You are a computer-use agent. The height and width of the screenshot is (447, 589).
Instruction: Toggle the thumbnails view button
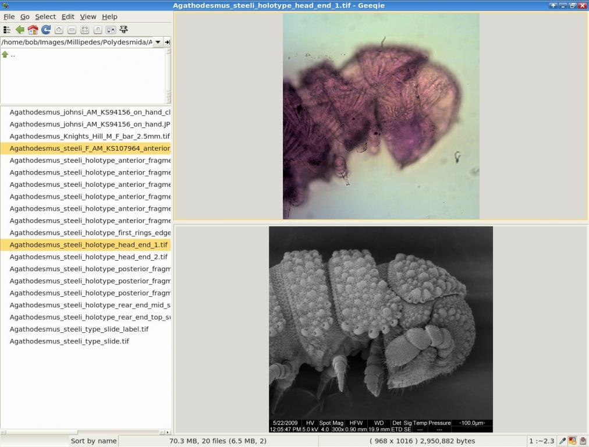(x=111, y=30)
